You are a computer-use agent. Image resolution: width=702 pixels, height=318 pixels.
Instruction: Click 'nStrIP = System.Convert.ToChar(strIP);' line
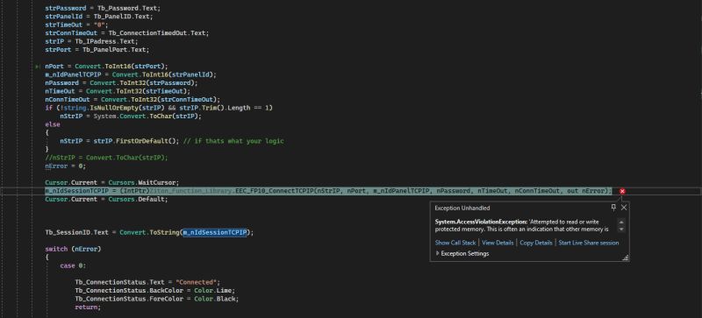tap(131, 117)
